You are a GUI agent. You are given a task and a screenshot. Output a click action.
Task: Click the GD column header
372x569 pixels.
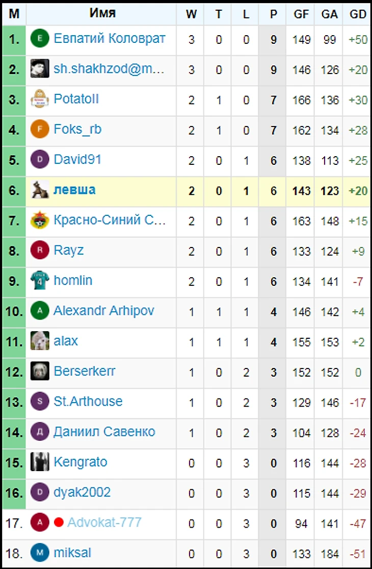358,14
